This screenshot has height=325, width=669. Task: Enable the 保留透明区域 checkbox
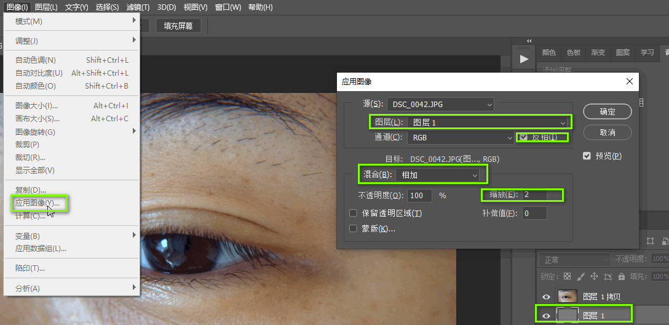click(353, 214)
